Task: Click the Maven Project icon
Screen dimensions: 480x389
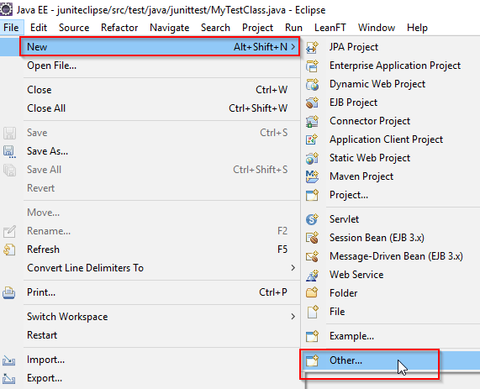Action: (312, 176)
